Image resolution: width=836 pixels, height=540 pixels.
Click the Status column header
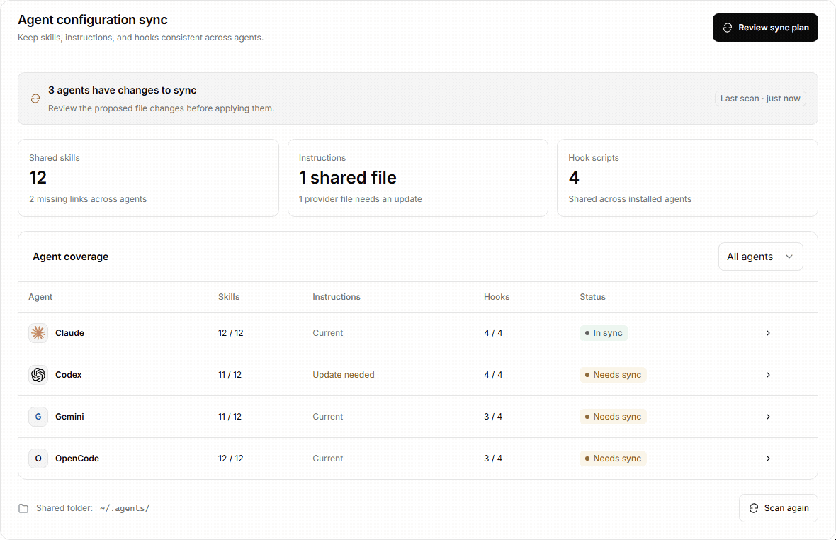coord(593,297)
